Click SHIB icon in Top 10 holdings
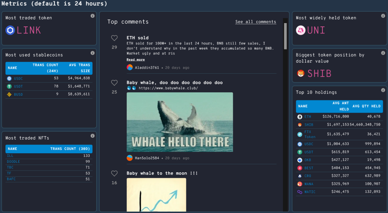 [x=300, y=125]
